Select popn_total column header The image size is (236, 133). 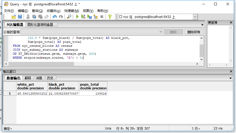93,86
